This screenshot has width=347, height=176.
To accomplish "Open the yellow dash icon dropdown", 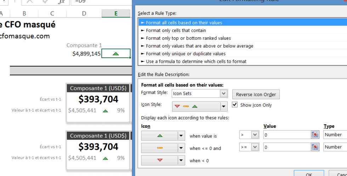I will pyautogui.click(x=163, y=148).
